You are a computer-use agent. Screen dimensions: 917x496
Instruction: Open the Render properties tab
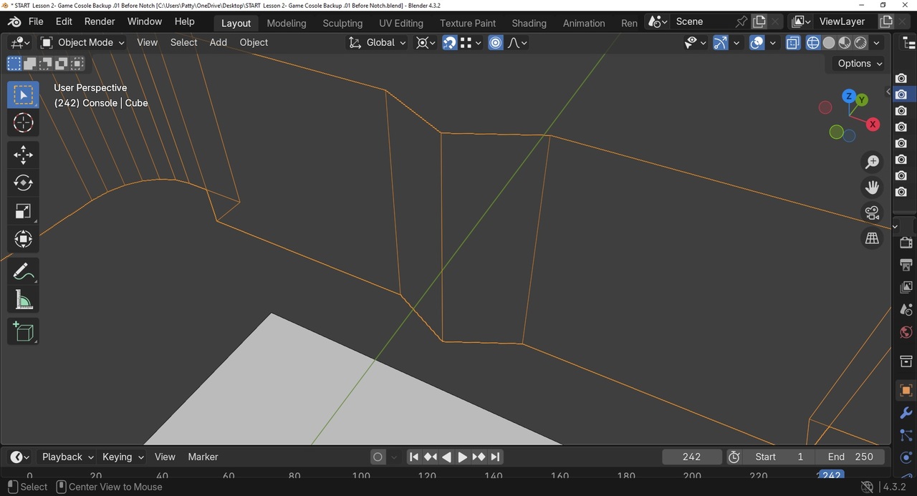click(x=906, y=243)
